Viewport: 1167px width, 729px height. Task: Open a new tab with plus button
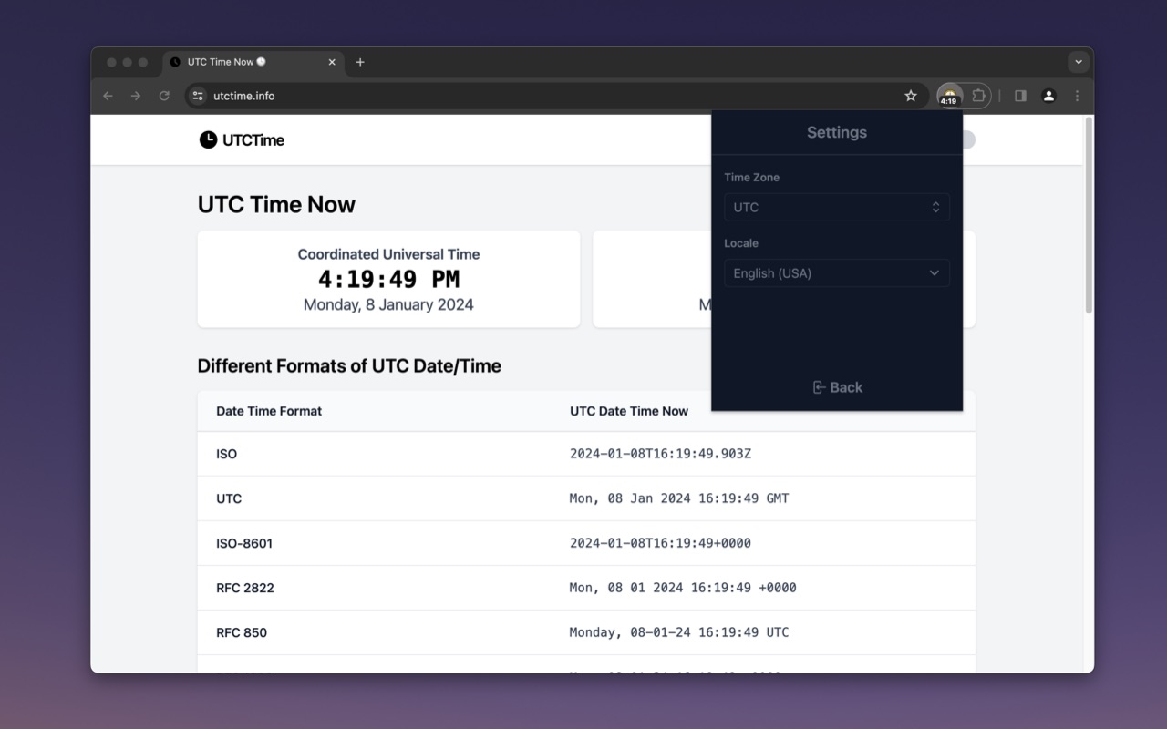click(x=360, y=62)
